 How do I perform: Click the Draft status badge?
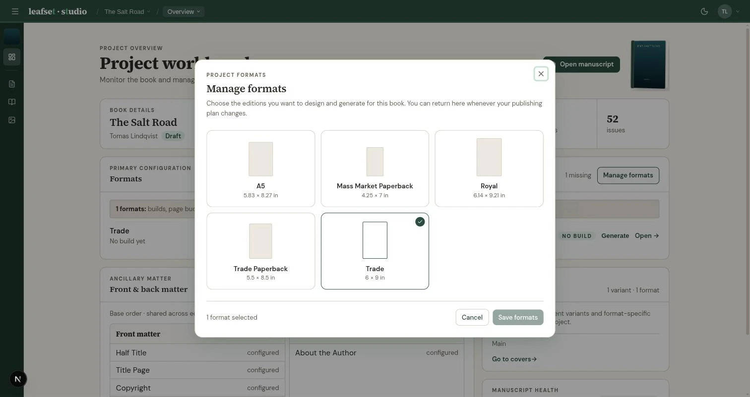point(173,136)
